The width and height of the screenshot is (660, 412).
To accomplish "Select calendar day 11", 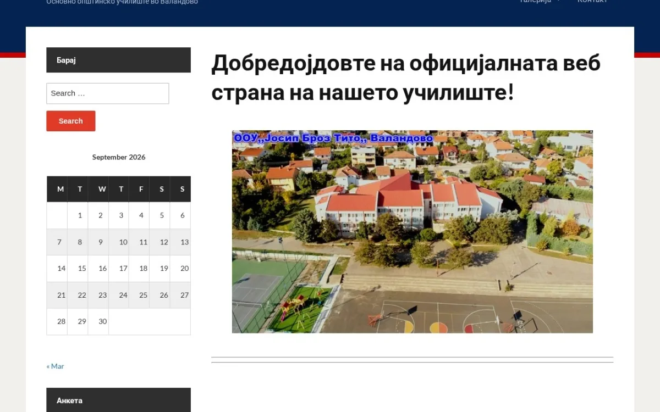I will [139, 242].
